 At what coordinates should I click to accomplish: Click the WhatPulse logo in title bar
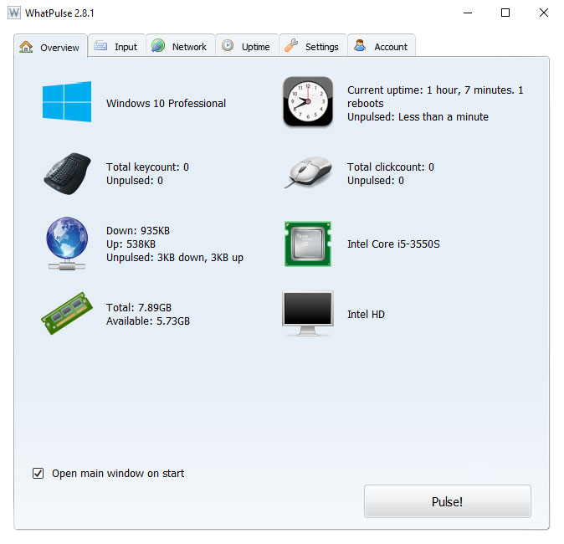point(14,13)
